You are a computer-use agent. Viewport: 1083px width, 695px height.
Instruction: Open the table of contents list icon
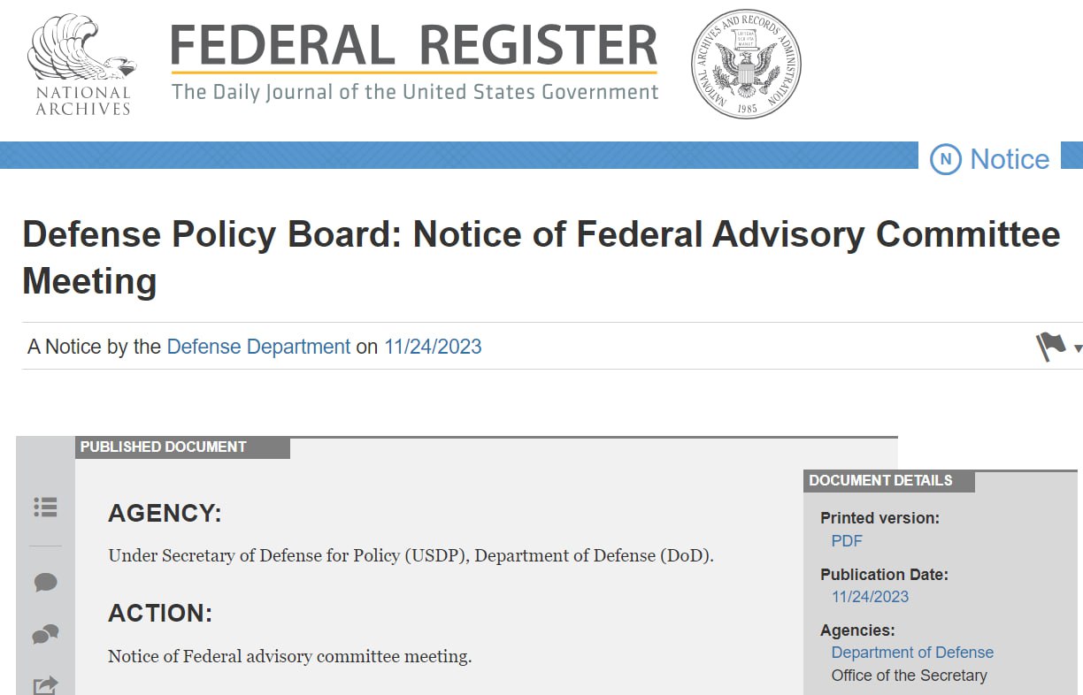pyautogui.click(x=45, y=507)
